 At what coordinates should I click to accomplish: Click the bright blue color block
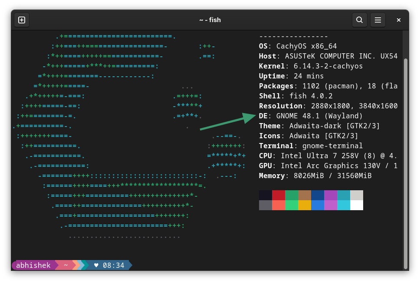(318, 205)
